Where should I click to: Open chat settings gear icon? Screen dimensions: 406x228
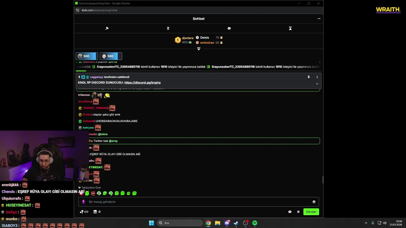pyautogui.click(x=298, y=212)
